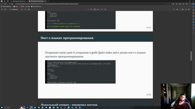
Task: Toggle the PDF table of contents panel
Action: click(2, 9)
